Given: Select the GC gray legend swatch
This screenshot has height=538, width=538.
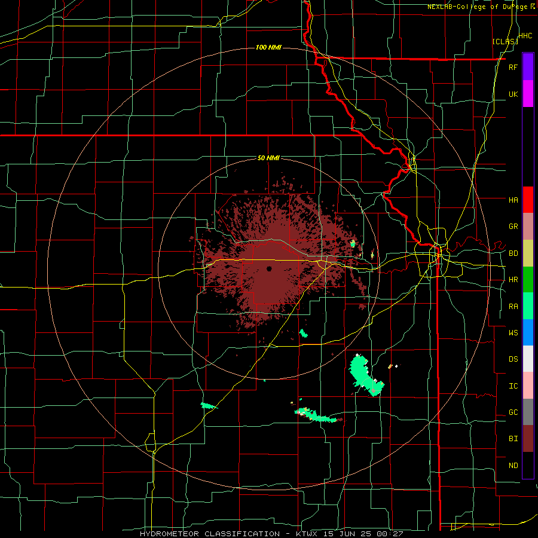Looking at the screenshot, I should 528,412.
